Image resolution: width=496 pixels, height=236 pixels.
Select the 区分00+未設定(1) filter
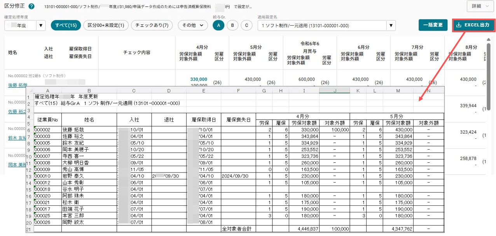(106, 25)
